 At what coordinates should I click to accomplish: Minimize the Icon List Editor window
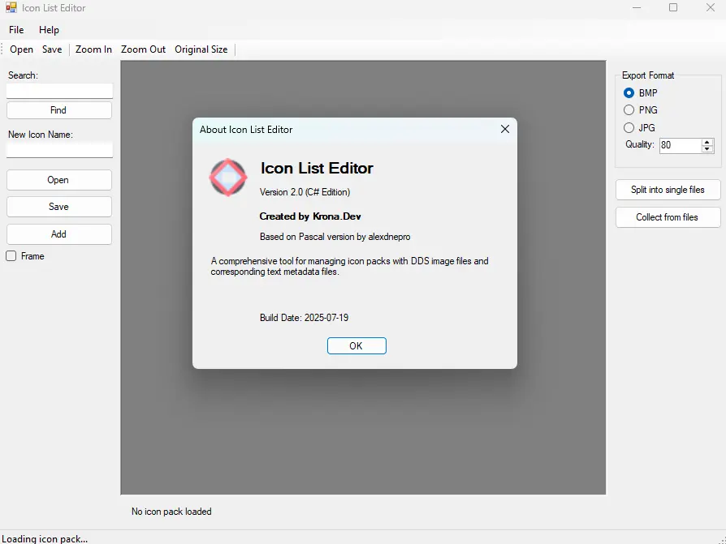point(637,8)
